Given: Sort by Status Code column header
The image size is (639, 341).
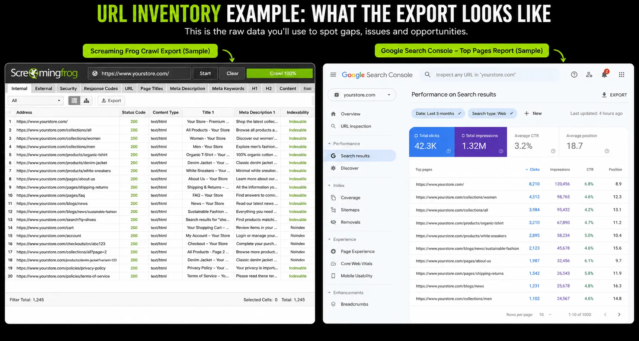Looking at the screenshot, I should click(x=134, y=112).
